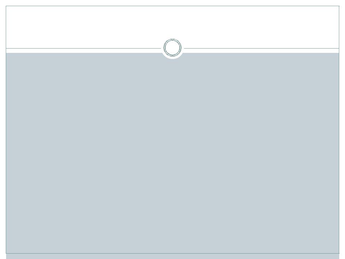Click the horizontal divider left of the circle
Image resolution: width=345 pixels, height=259 pixels.
tap(84, 48)
